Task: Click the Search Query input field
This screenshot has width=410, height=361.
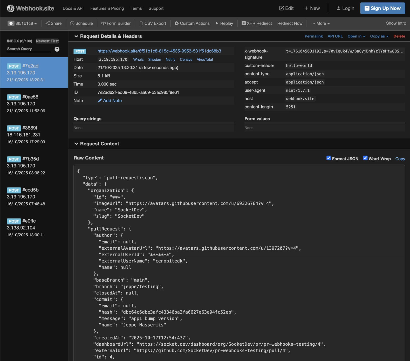Action: pos(29,49)
